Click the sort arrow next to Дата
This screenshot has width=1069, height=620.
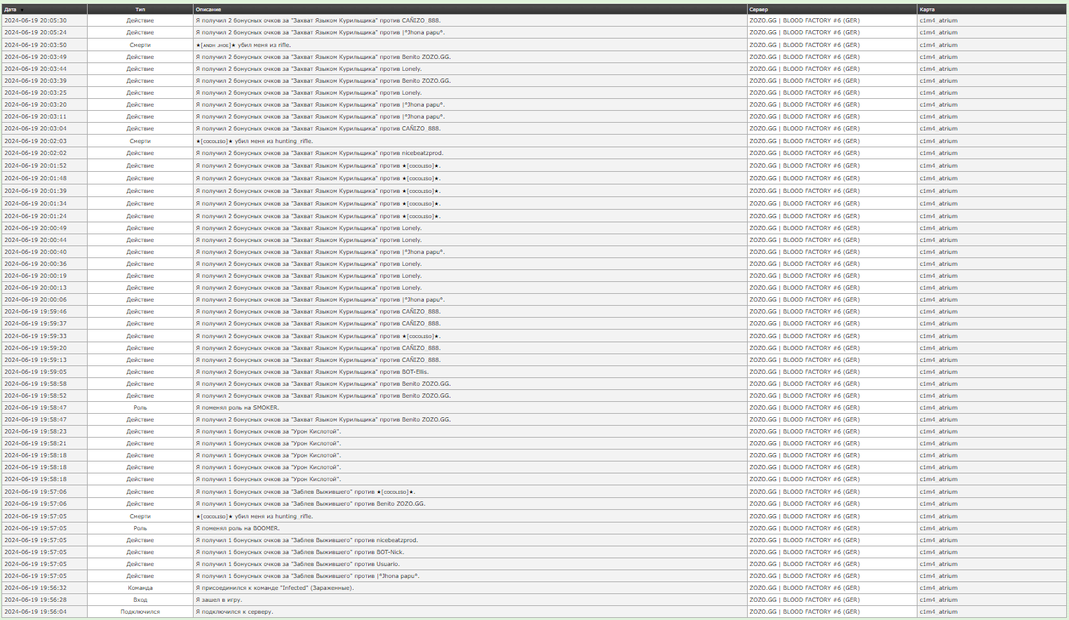pos(22,10)
